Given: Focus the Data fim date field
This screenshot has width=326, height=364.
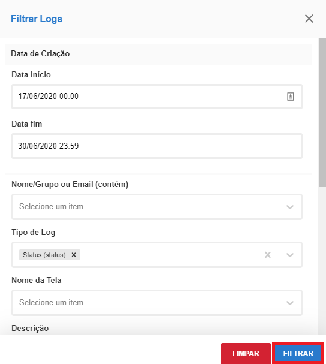Looking at the screenshot, I should tap(157, 146).
